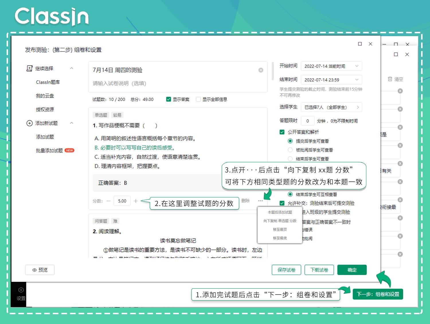430x324 pixels.
Task: Click 清空 in the back window
Action: click(398, 79)
